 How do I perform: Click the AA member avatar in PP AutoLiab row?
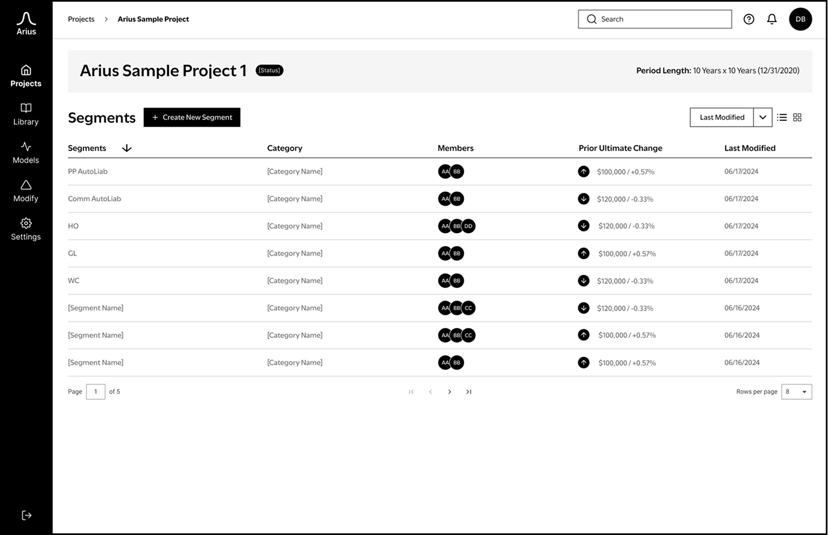[x=444, y=172]
